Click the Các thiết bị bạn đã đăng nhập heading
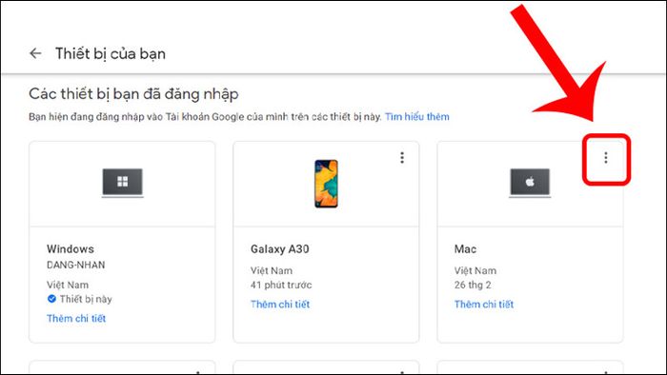 tap(133, 94)
